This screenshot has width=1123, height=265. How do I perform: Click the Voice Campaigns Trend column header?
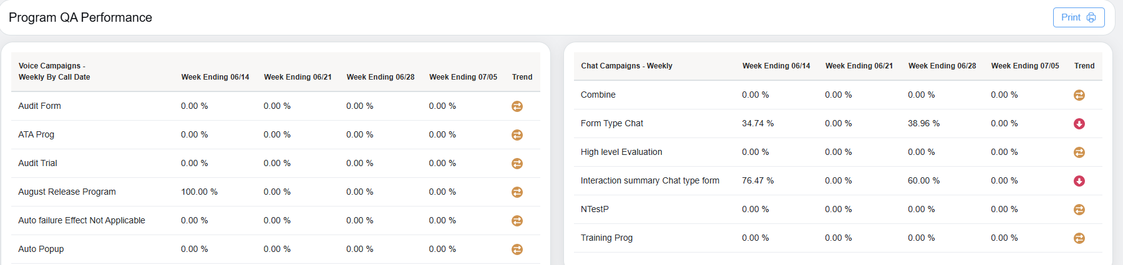pos(522,77)
